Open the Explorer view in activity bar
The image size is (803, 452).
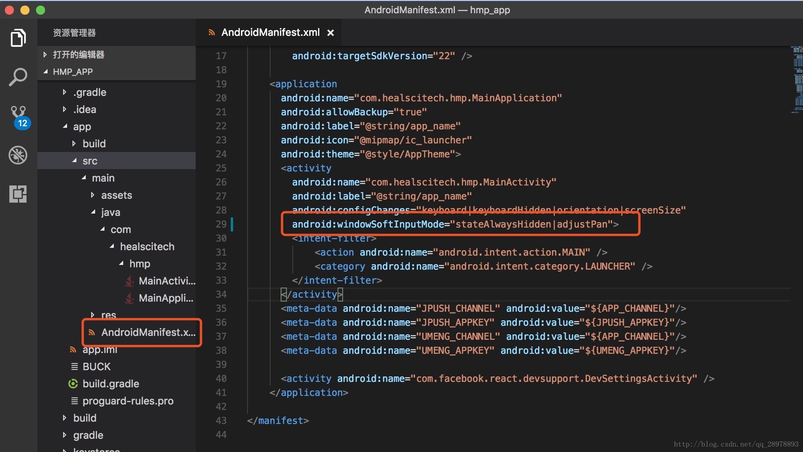[x=18, y=38]
